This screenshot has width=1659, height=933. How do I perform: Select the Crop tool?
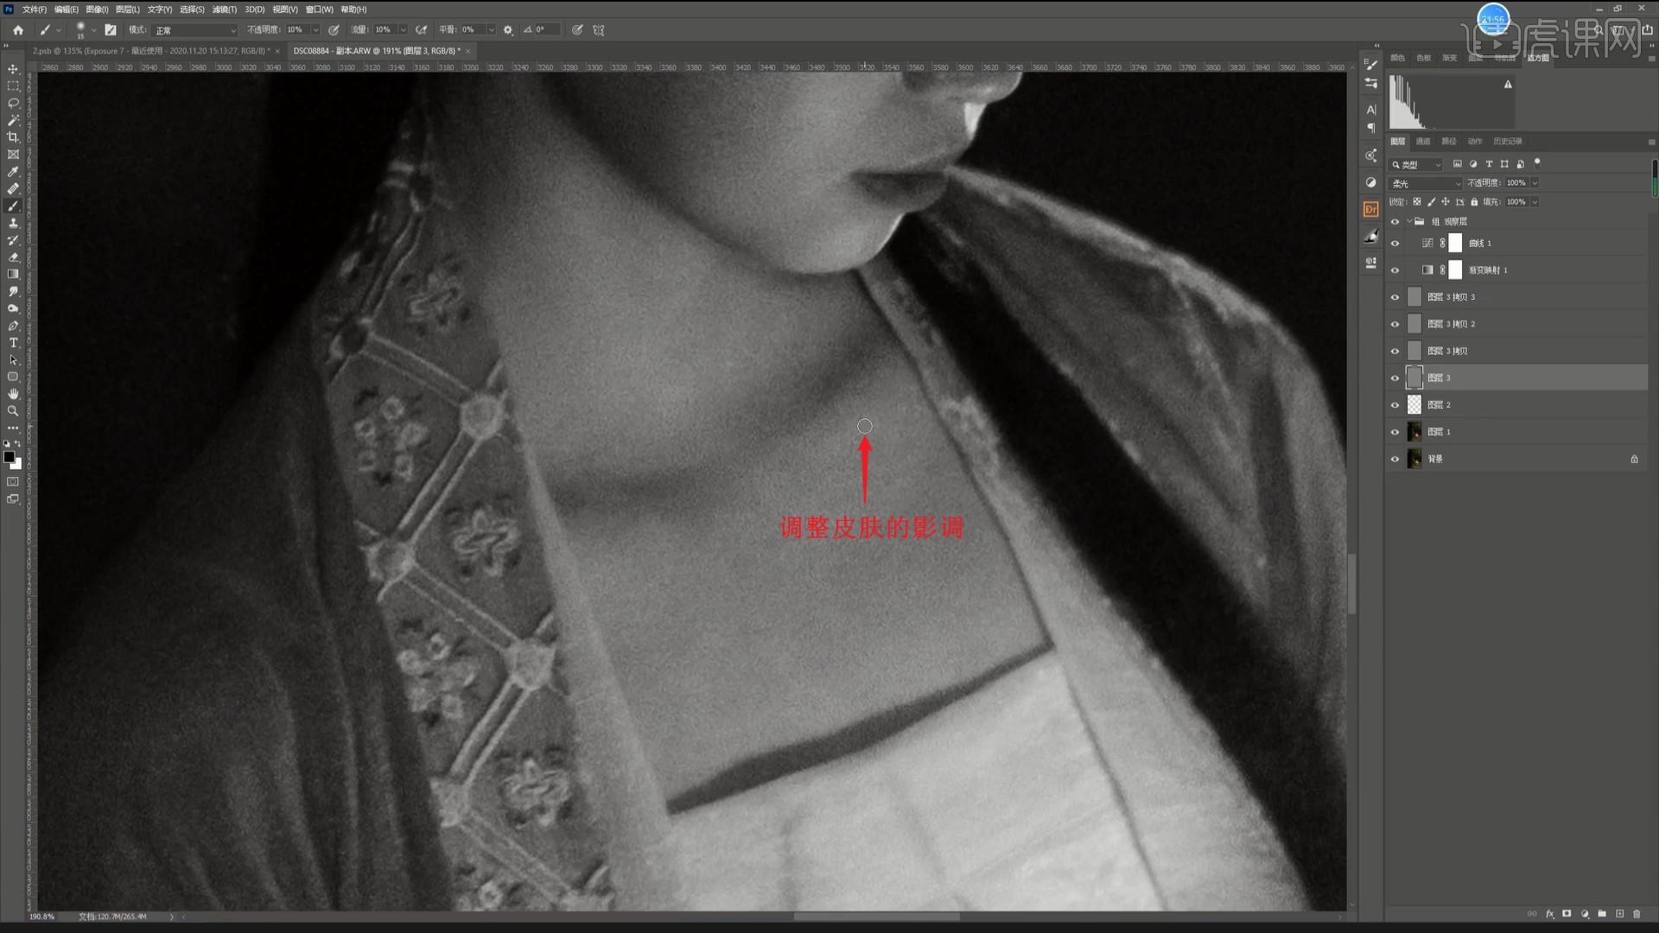[x=13, y=137]
